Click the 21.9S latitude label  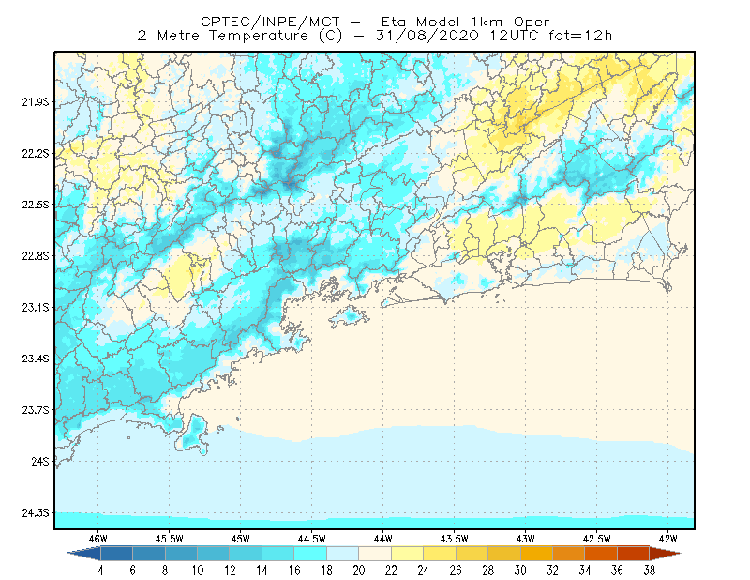click(36, 102)
